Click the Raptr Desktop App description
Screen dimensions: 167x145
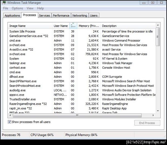[x=114, y=108]
